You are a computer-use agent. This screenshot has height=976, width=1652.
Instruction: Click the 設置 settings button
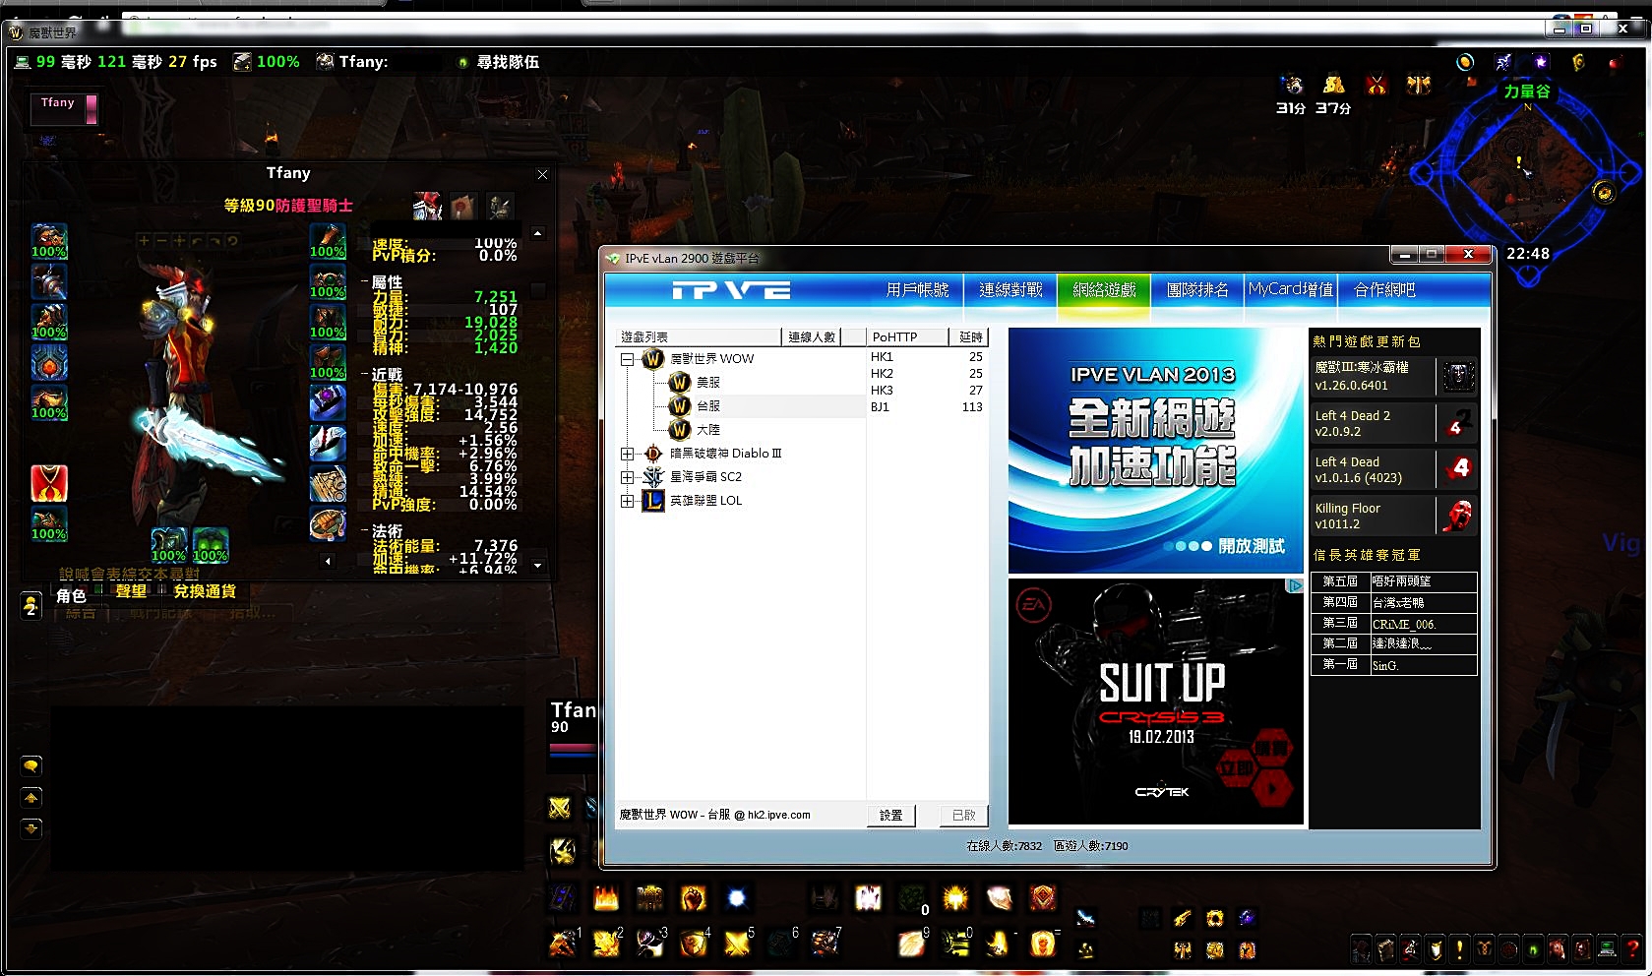tap(890, 815)
